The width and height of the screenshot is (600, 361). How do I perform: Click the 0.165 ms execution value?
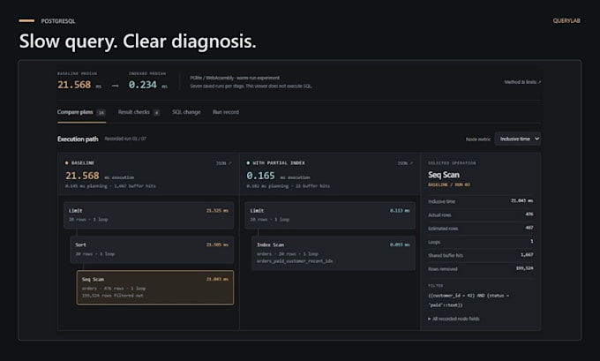(260, 176)
